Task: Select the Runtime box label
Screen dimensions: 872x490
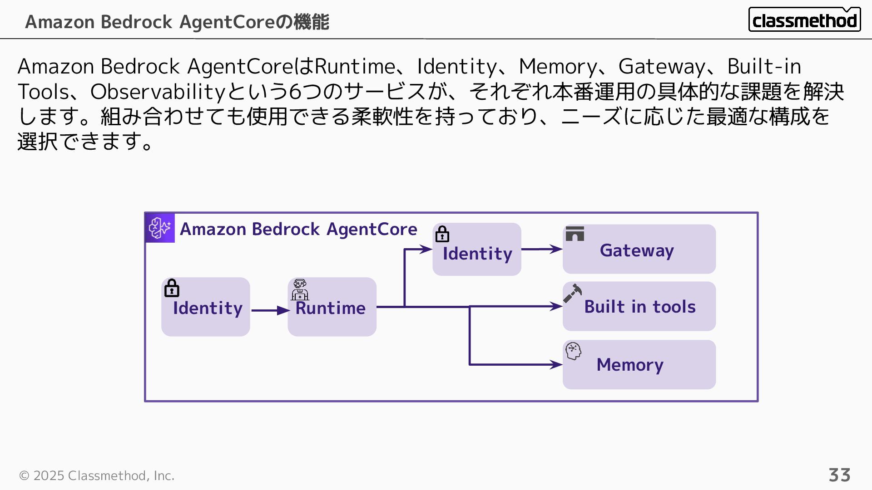Action: click(330, 308)
